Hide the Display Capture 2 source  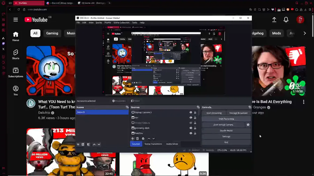click(191, 112)
